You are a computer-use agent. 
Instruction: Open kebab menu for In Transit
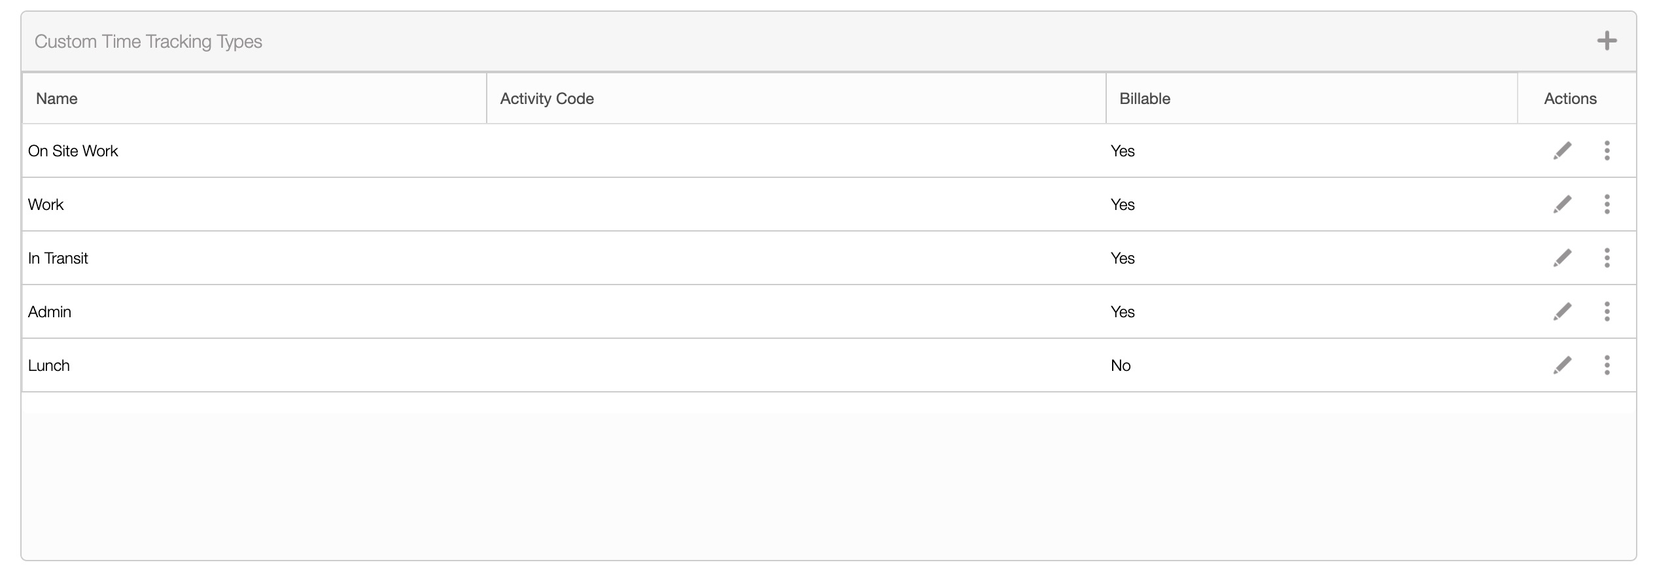[1607, 258]
